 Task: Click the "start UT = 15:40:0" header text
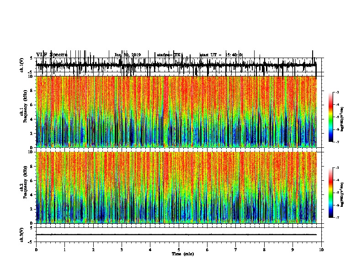point(221,55)
